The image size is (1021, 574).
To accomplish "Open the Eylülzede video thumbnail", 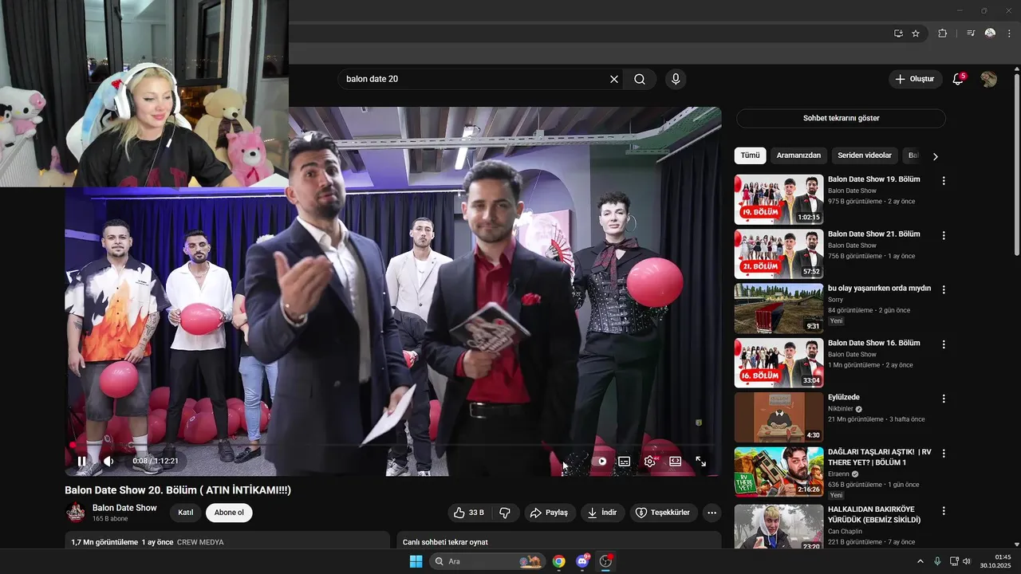I will 779,417.
